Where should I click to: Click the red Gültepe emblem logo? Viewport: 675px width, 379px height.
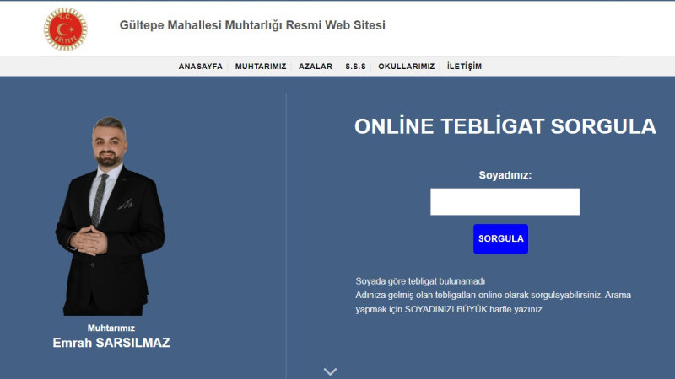(x=66, y=29)
